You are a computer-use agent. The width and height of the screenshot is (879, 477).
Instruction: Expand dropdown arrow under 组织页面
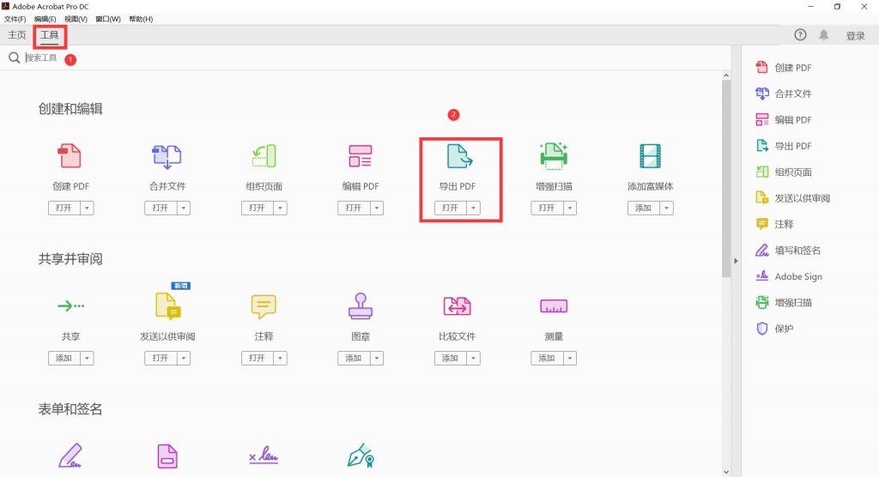click(281, 208)
